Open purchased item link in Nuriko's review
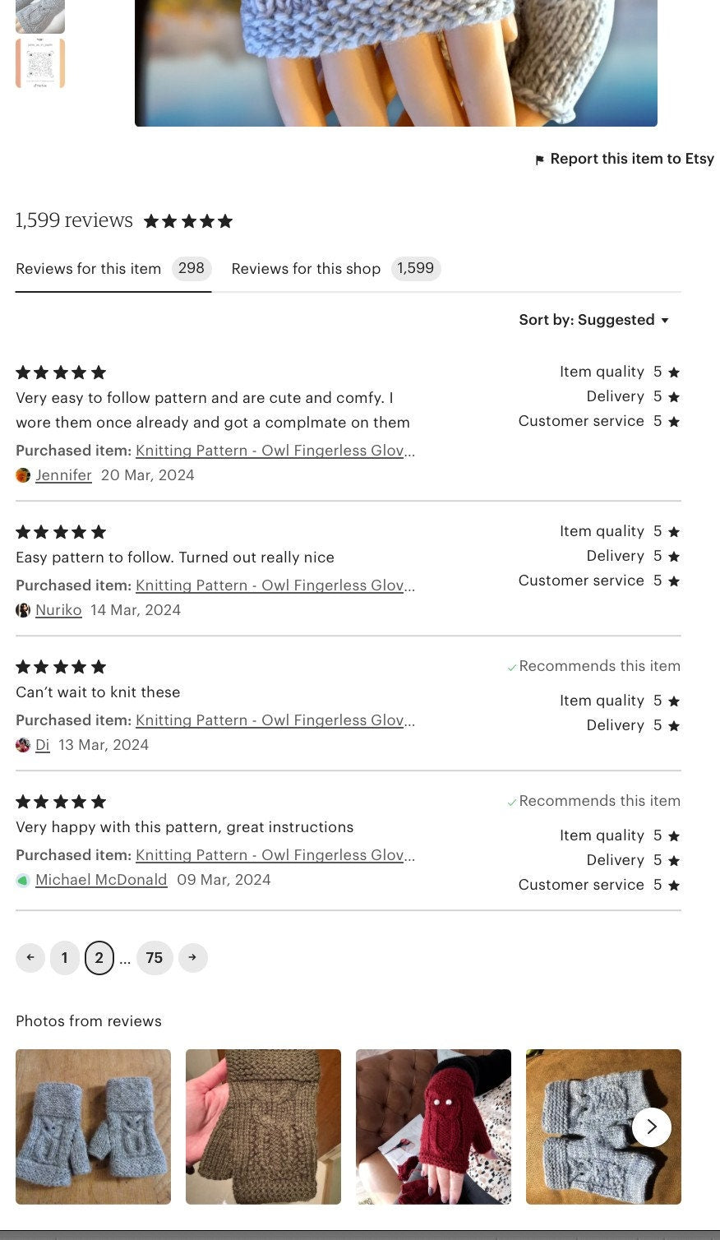 [x=275, y=585]
